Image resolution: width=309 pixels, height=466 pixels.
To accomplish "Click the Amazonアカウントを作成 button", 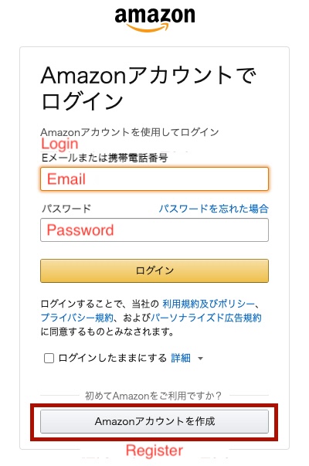I will pos(154,421).
